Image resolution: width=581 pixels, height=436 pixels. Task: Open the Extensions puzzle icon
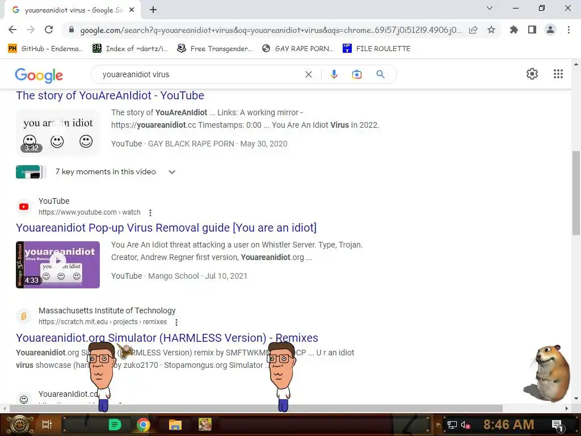tap(513, 30)
